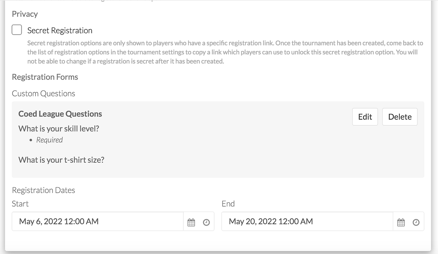This screenshot has height=254, width=438.
Task: Click the Registration Dates heading
Action: [x=43, y=190]
